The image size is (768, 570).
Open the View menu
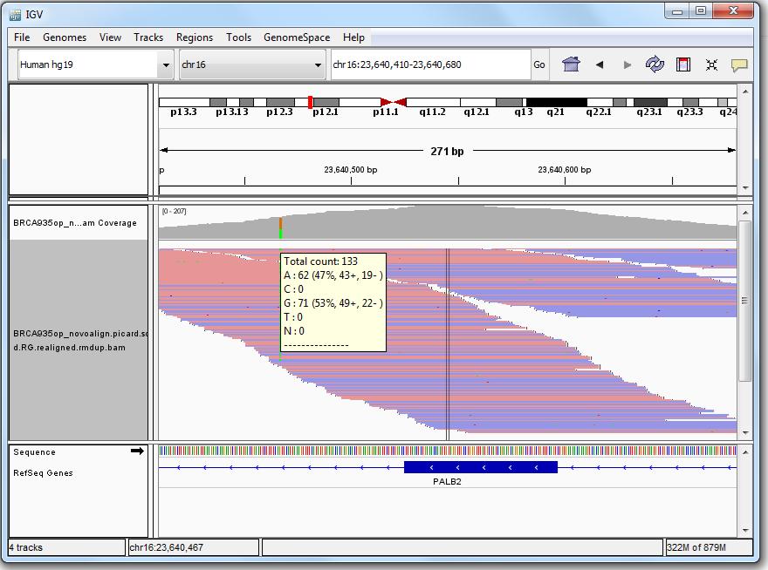coord(110,37)
